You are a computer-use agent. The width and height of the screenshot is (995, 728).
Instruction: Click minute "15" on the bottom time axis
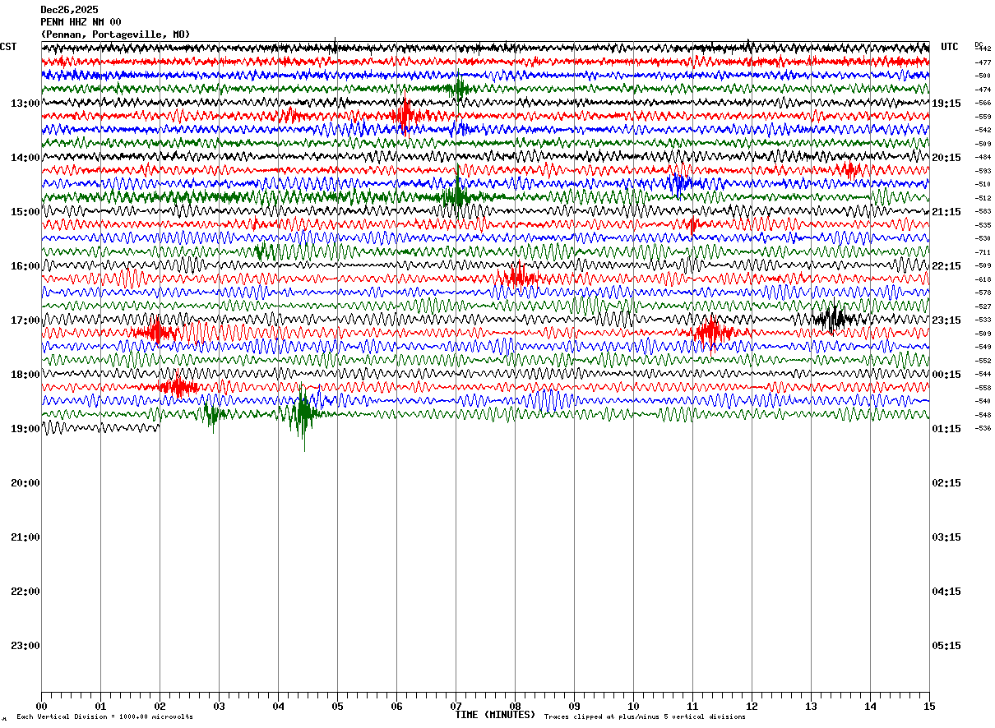coord(928,706)
